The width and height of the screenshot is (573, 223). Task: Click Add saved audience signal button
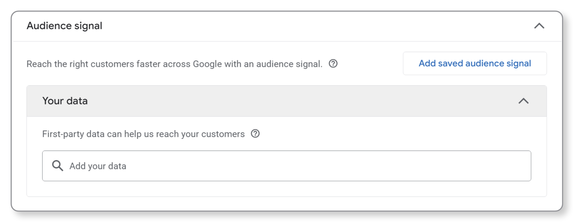[475, 63]
